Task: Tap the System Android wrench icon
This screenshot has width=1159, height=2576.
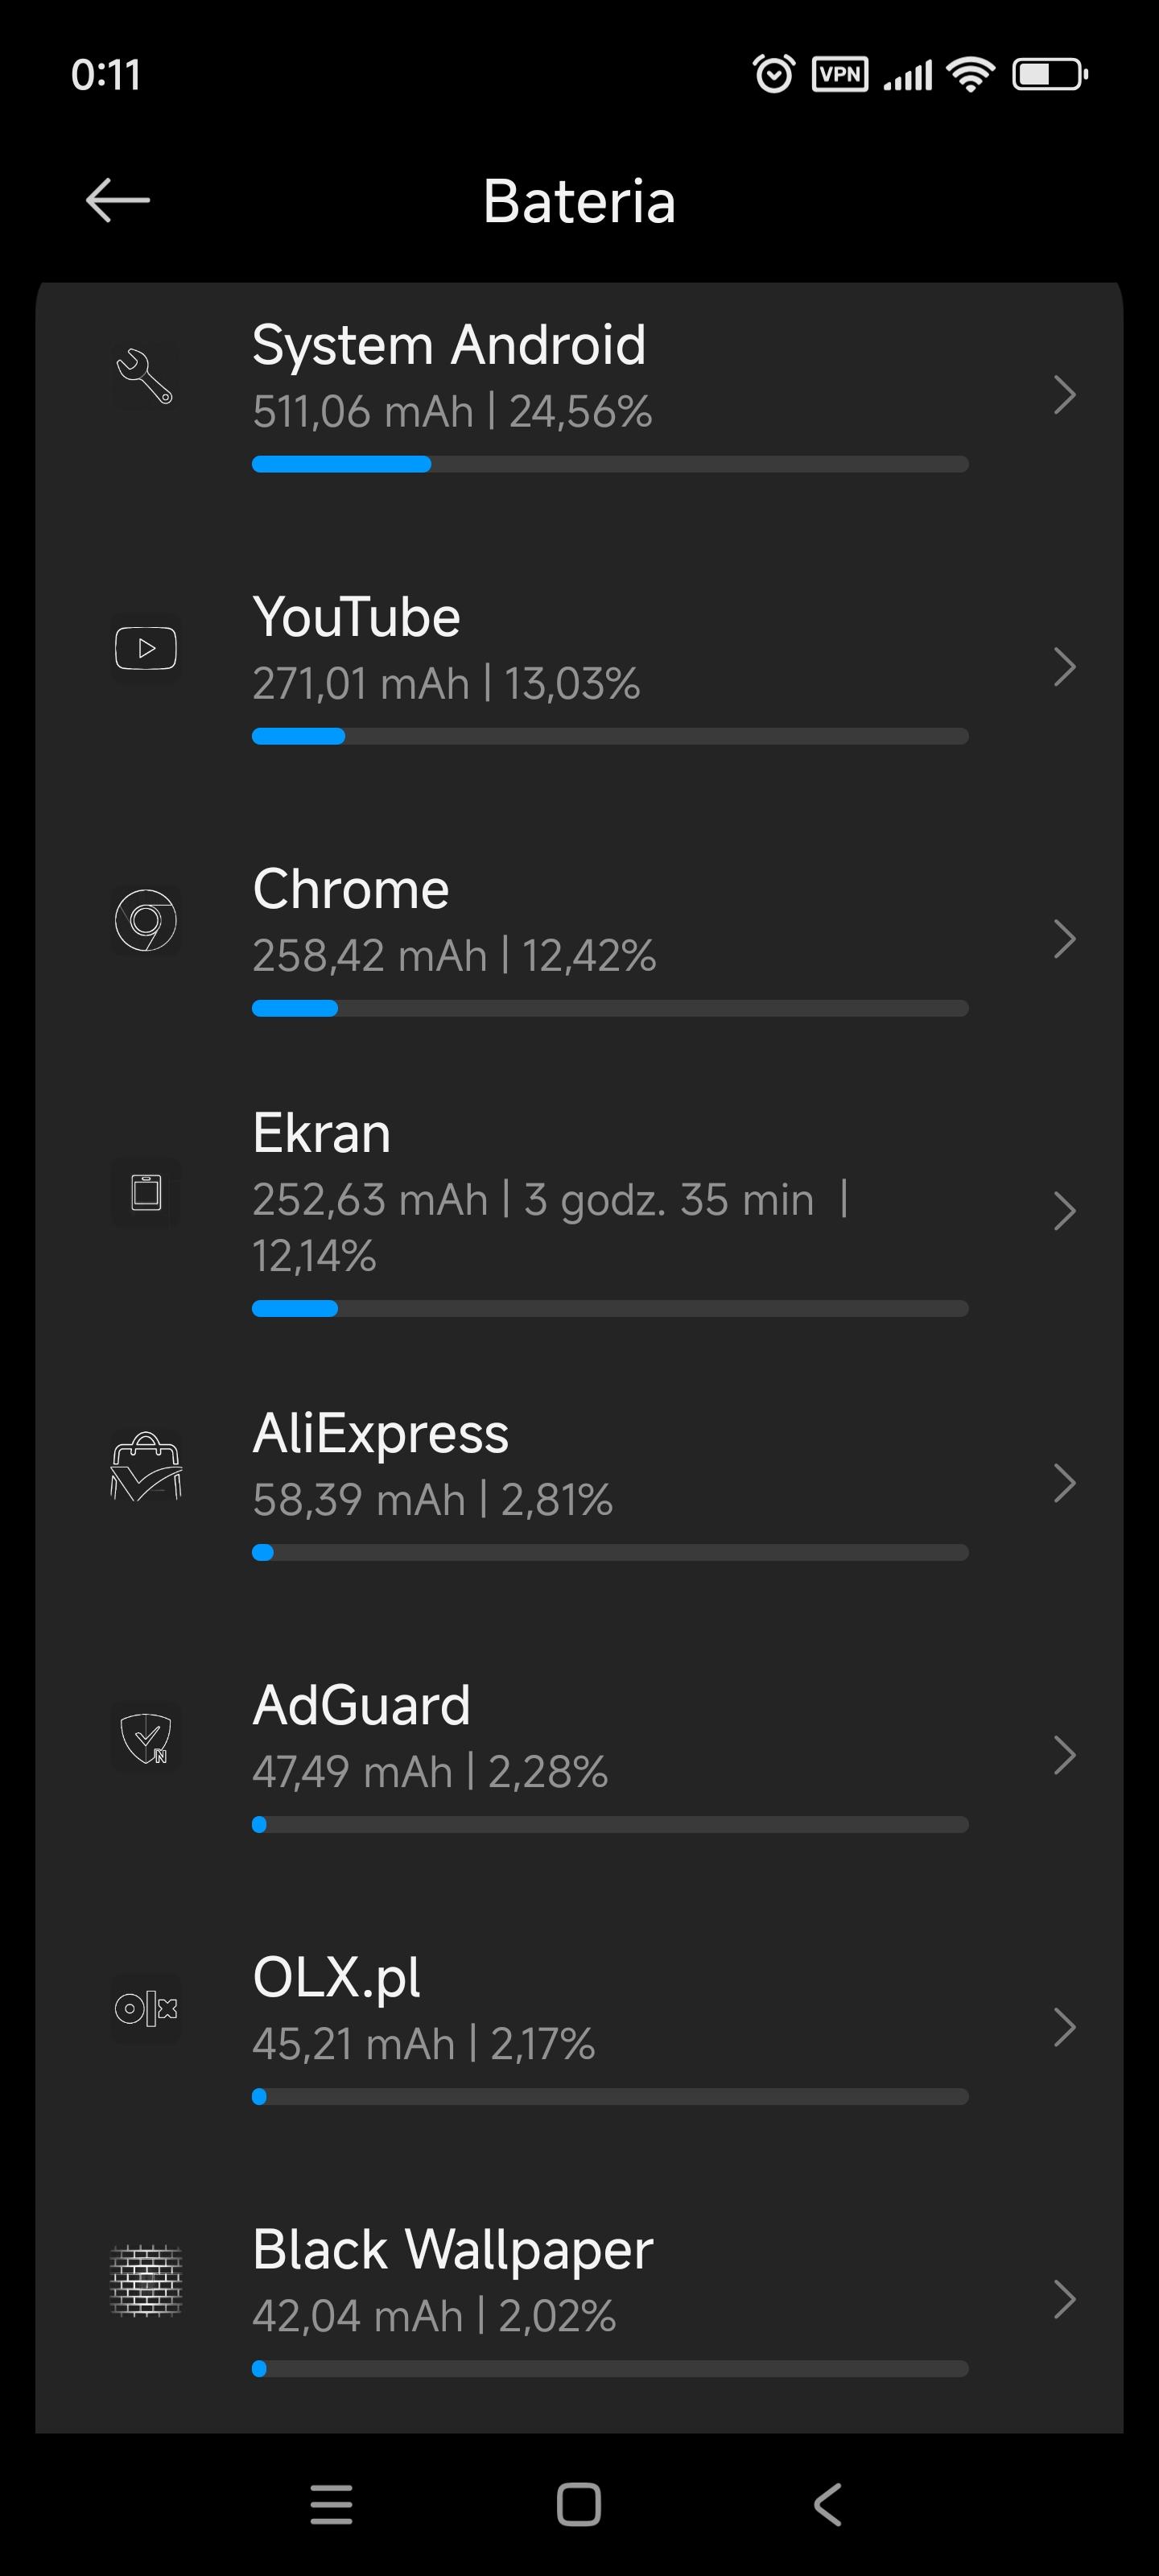Action: coord(145,377)
